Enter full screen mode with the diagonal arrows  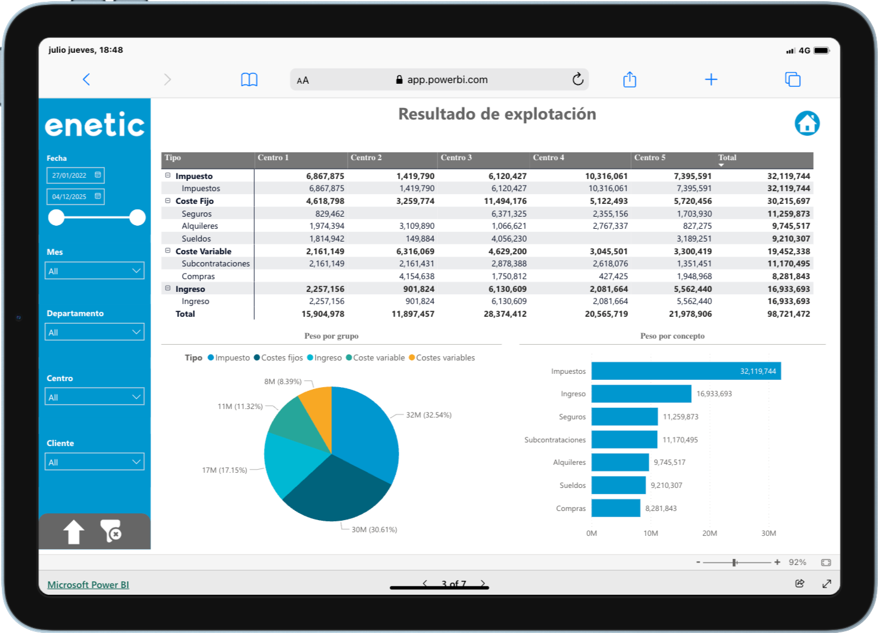pos(826,583)
